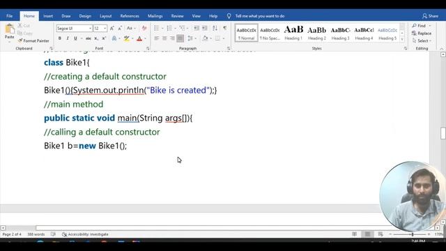Expand the underline style dropdown arrow
446x251 pixels.
pyautogui.click(x=82, y=38)
